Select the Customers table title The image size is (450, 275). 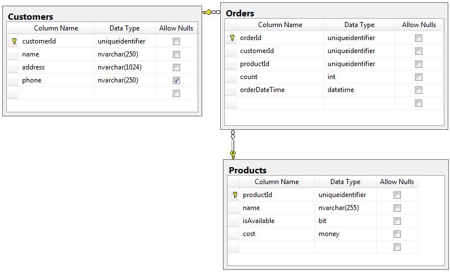[x=30, y=16]
